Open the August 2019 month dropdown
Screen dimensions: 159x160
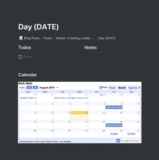57,88
